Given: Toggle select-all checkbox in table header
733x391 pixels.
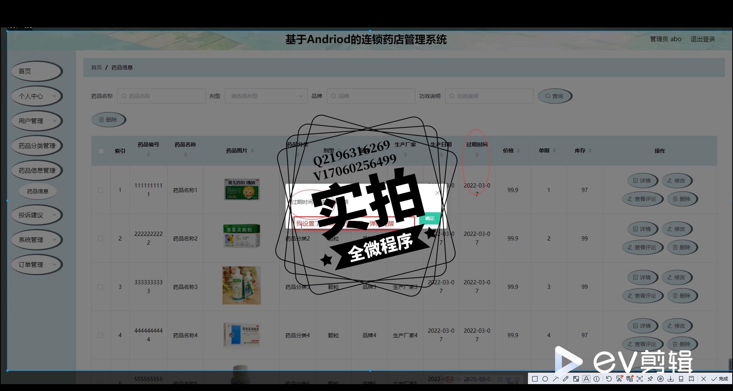Looking at the screenshot, I should [x=101, y=151].
